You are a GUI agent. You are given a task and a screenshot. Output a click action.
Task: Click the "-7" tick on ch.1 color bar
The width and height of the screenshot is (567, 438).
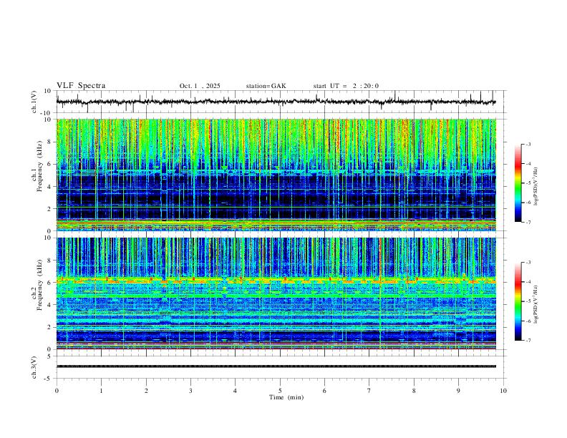(x=528, y=223)
